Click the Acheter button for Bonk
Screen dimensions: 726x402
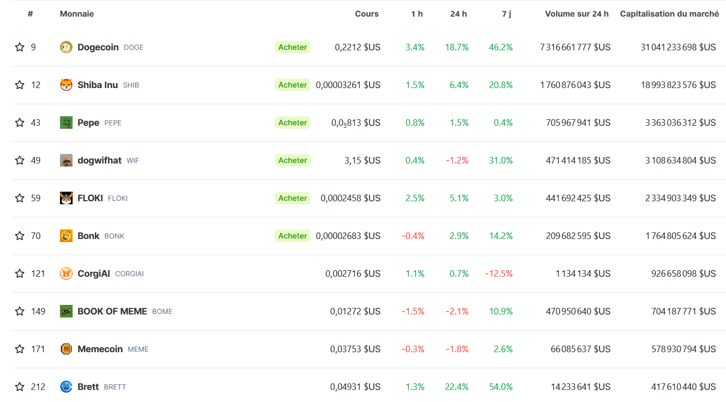pyautogui.click(x=292, y=236)
